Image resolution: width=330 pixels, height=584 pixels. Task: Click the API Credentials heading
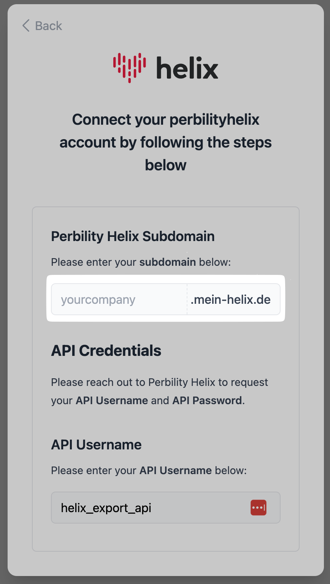point(106,351)
